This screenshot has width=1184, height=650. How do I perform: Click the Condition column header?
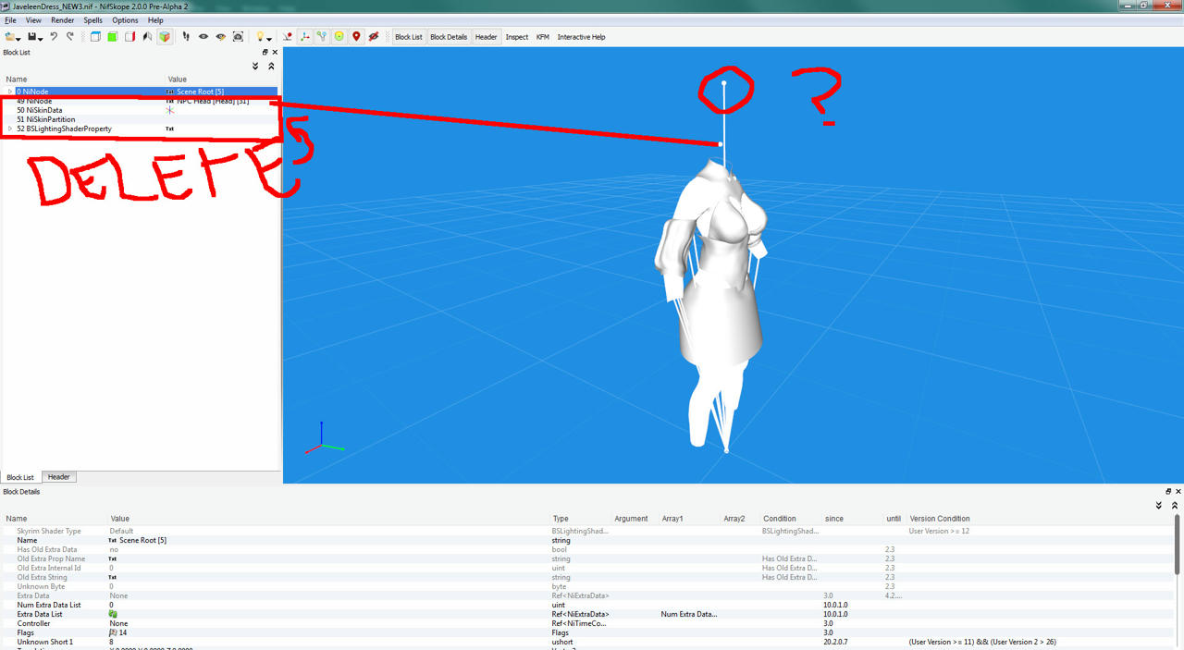click(780, 519)
